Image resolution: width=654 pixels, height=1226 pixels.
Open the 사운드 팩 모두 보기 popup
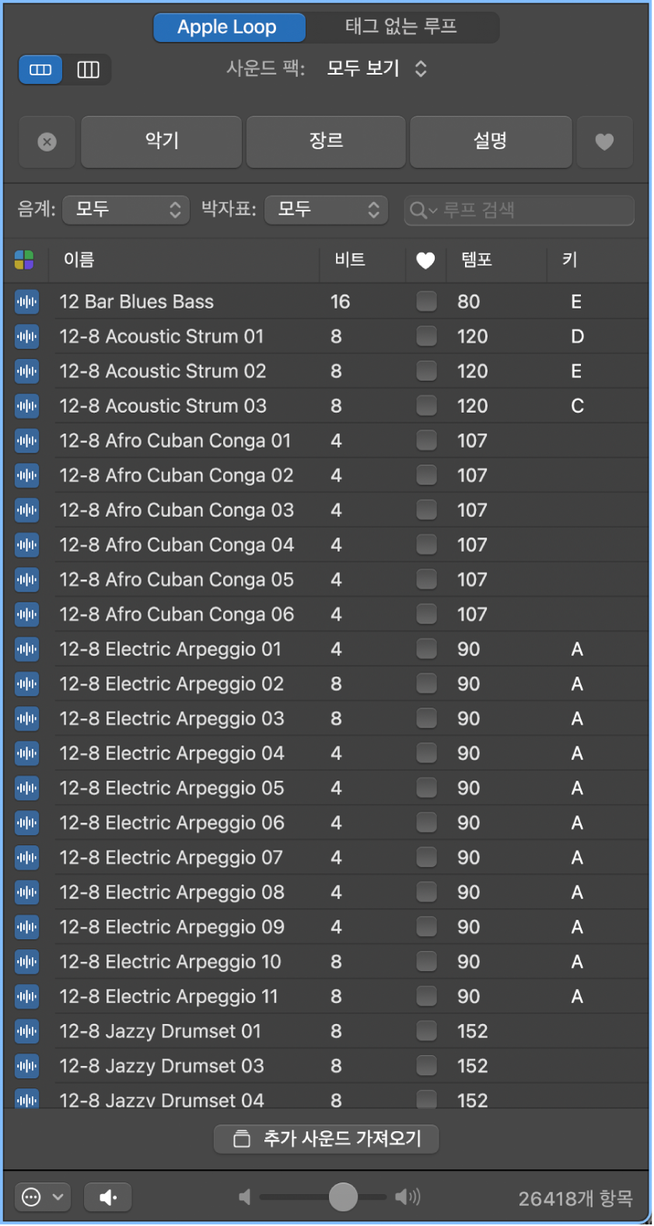click(376, 68)
